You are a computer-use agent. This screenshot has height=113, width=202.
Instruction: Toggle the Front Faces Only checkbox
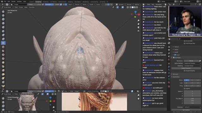pos(184,43)
